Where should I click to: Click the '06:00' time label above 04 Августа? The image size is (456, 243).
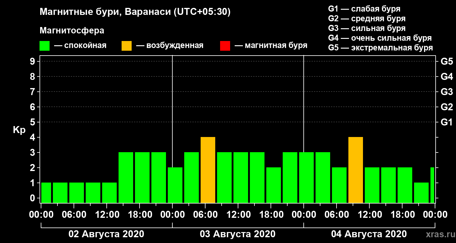pyautogui.click(x=337, y=215)
